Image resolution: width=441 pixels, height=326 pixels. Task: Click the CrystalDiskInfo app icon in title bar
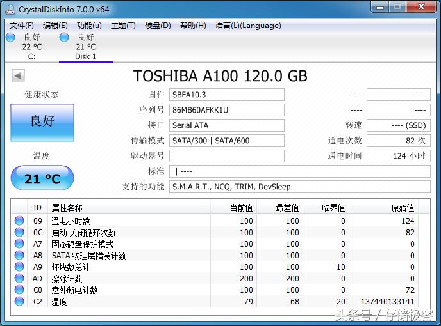click(x=8, y=8)
